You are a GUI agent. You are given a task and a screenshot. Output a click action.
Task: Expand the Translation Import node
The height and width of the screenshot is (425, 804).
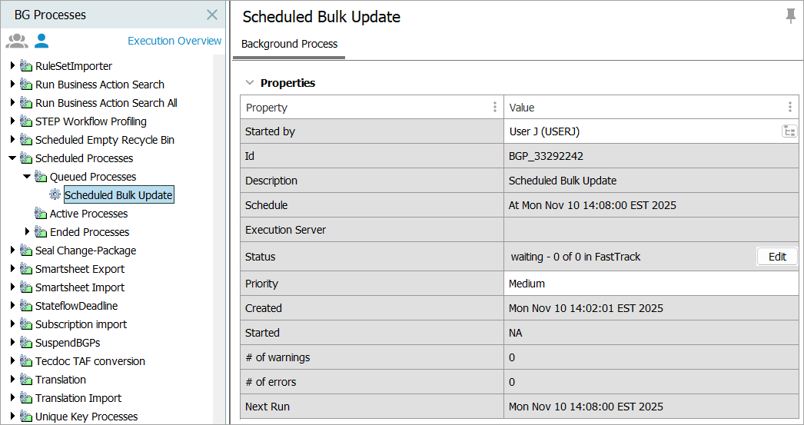pos(12,398)
